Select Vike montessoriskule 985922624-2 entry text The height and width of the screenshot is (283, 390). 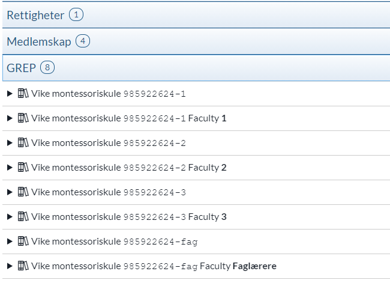click(109, 143)
